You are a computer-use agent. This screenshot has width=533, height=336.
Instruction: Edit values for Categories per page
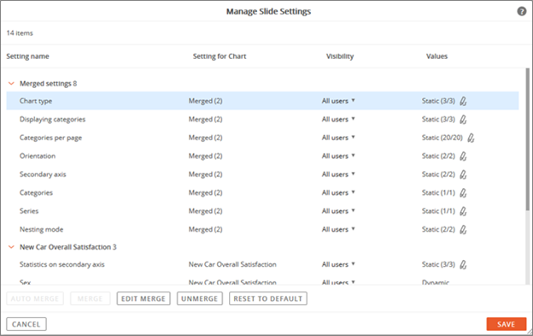[471, 138]
